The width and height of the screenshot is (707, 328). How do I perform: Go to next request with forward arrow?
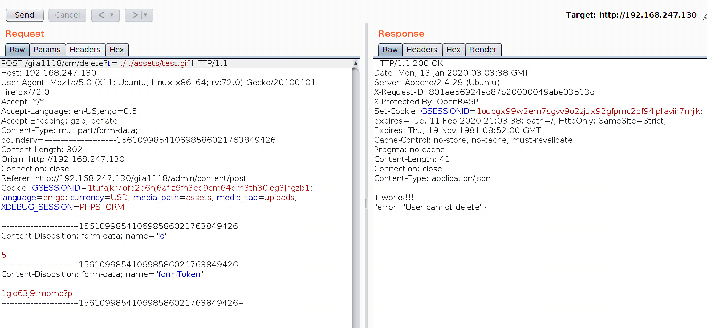[135, 15]
